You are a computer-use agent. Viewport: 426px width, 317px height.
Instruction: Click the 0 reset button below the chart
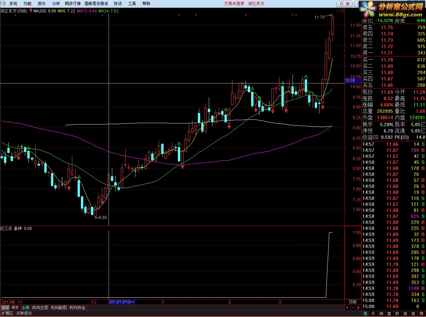point(358,307)
